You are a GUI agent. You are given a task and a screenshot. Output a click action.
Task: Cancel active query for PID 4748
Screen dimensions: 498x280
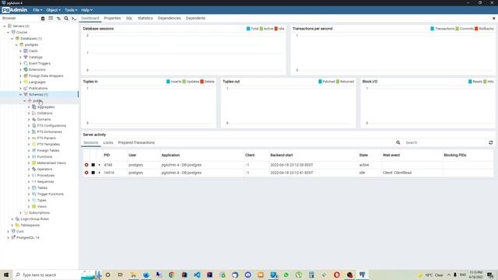[x=93, y=165]
